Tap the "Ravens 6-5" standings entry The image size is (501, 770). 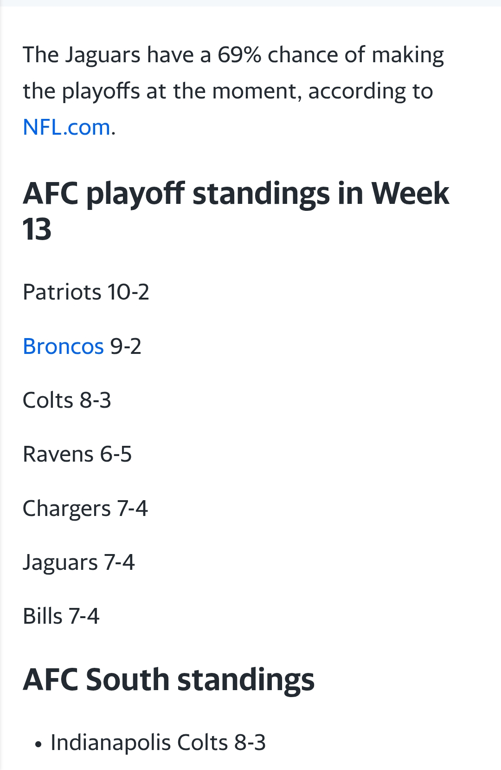coord(77,454)
